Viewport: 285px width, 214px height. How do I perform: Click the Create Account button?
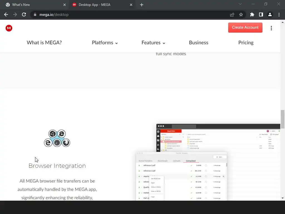point(245,28)
